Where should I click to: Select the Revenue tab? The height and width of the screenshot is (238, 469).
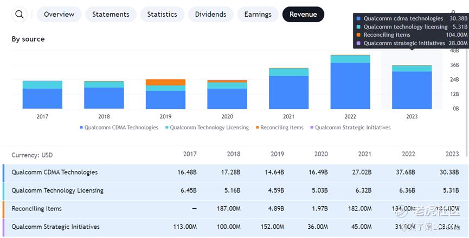[303, 14]
